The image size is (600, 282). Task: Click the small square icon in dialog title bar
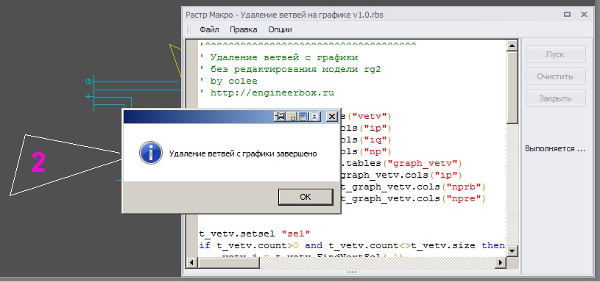(x=292, y=117)
